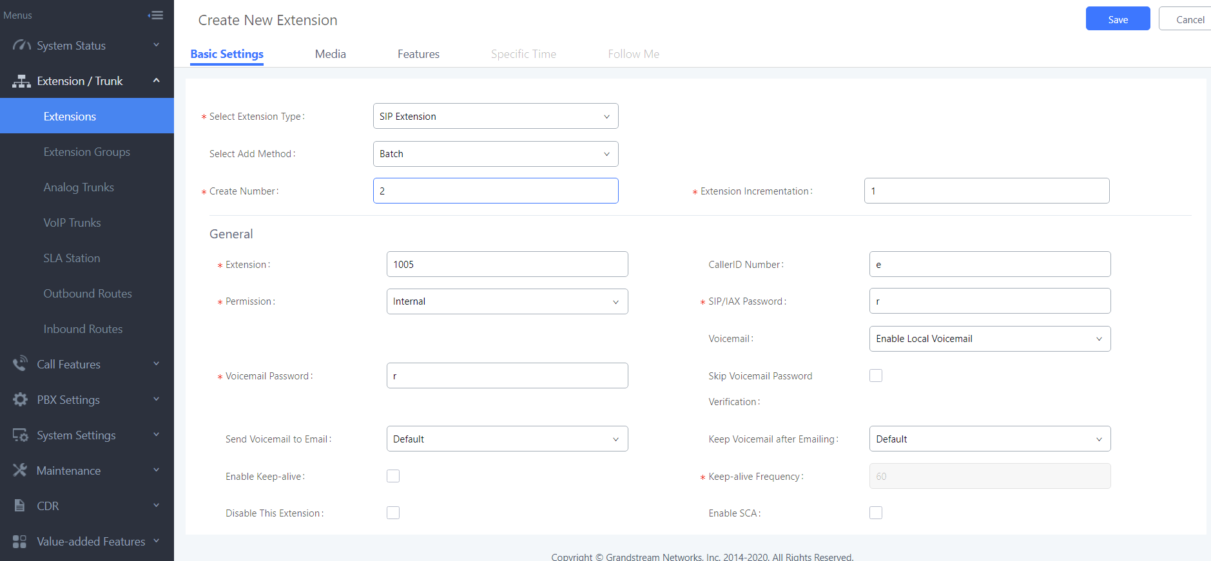Click the System Settings icon
This screenshot has height=561, width=1211.
(x=21, y=435)
